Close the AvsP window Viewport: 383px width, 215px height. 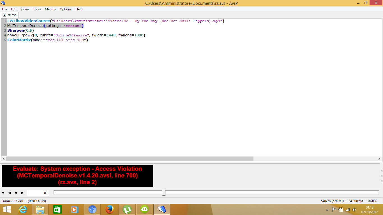point(376,3)
